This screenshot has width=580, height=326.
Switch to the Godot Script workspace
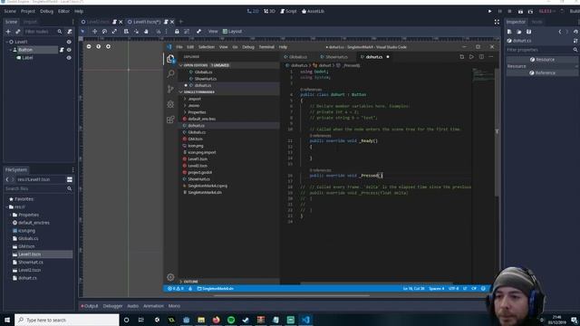288,11
